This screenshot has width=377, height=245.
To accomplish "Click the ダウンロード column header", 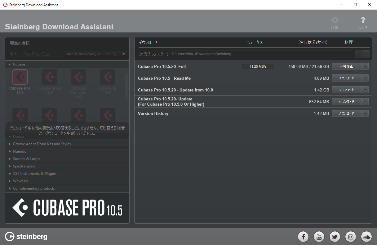I will point(148,42).
